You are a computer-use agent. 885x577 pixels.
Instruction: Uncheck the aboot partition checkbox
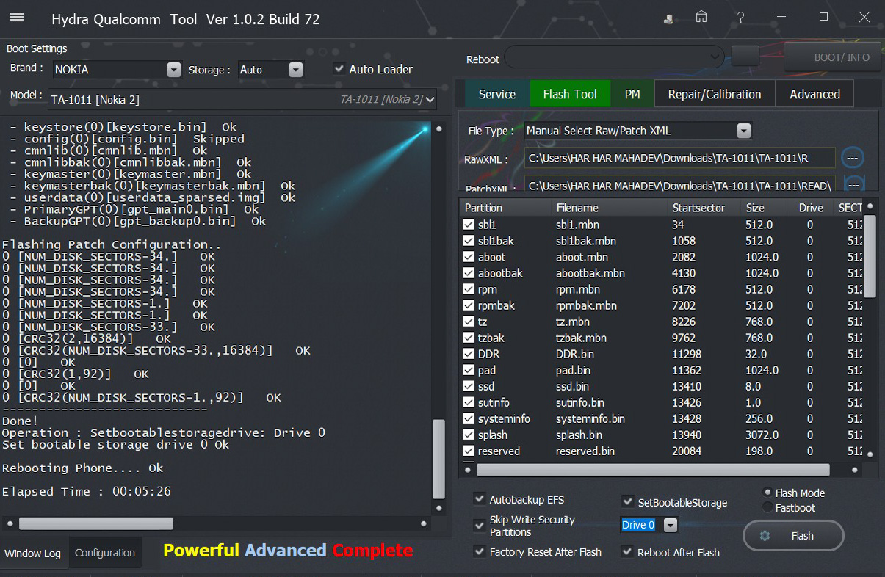point(469,257)
